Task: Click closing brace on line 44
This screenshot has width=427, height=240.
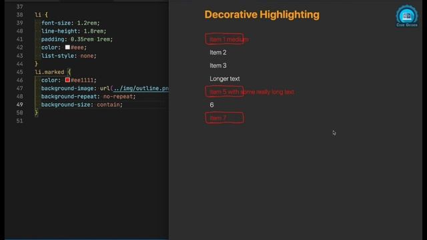Action: (x=36, y=64)
